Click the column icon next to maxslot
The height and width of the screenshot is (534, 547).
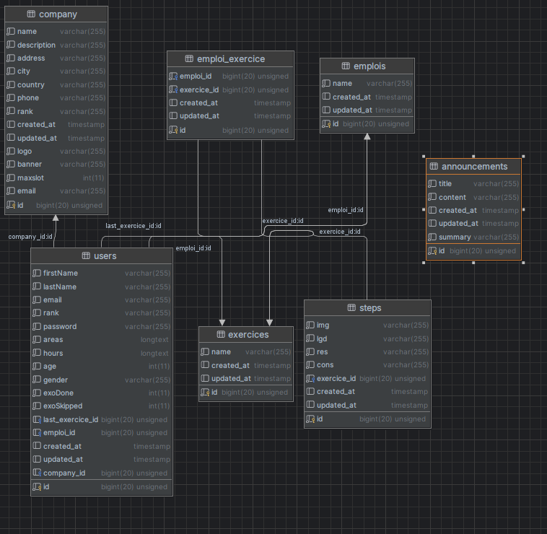pos(11,178)
